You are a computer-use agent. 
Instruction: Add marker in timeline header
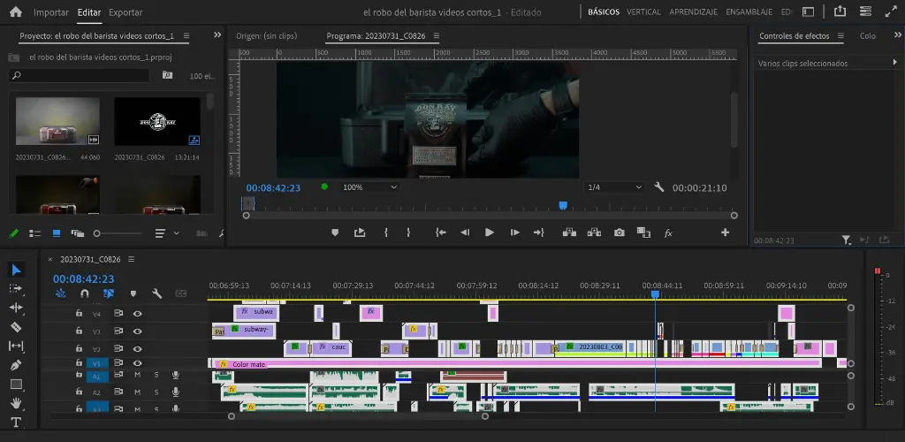coord(133,293)
